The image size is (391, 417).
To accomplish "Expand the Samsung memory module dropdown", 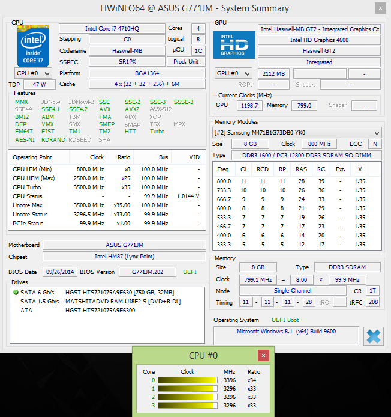I will tap(297, 132).
